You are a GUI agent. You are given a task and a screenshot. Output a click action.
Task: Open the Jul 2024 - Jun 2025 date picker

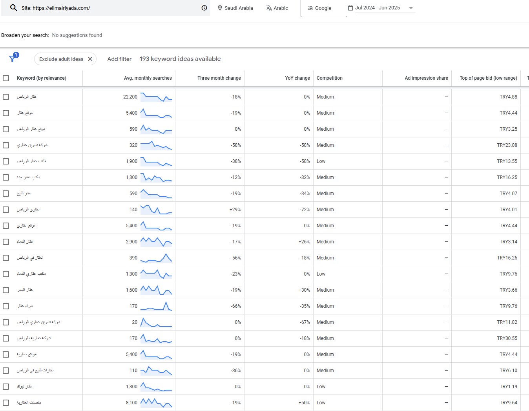point(378,8)
